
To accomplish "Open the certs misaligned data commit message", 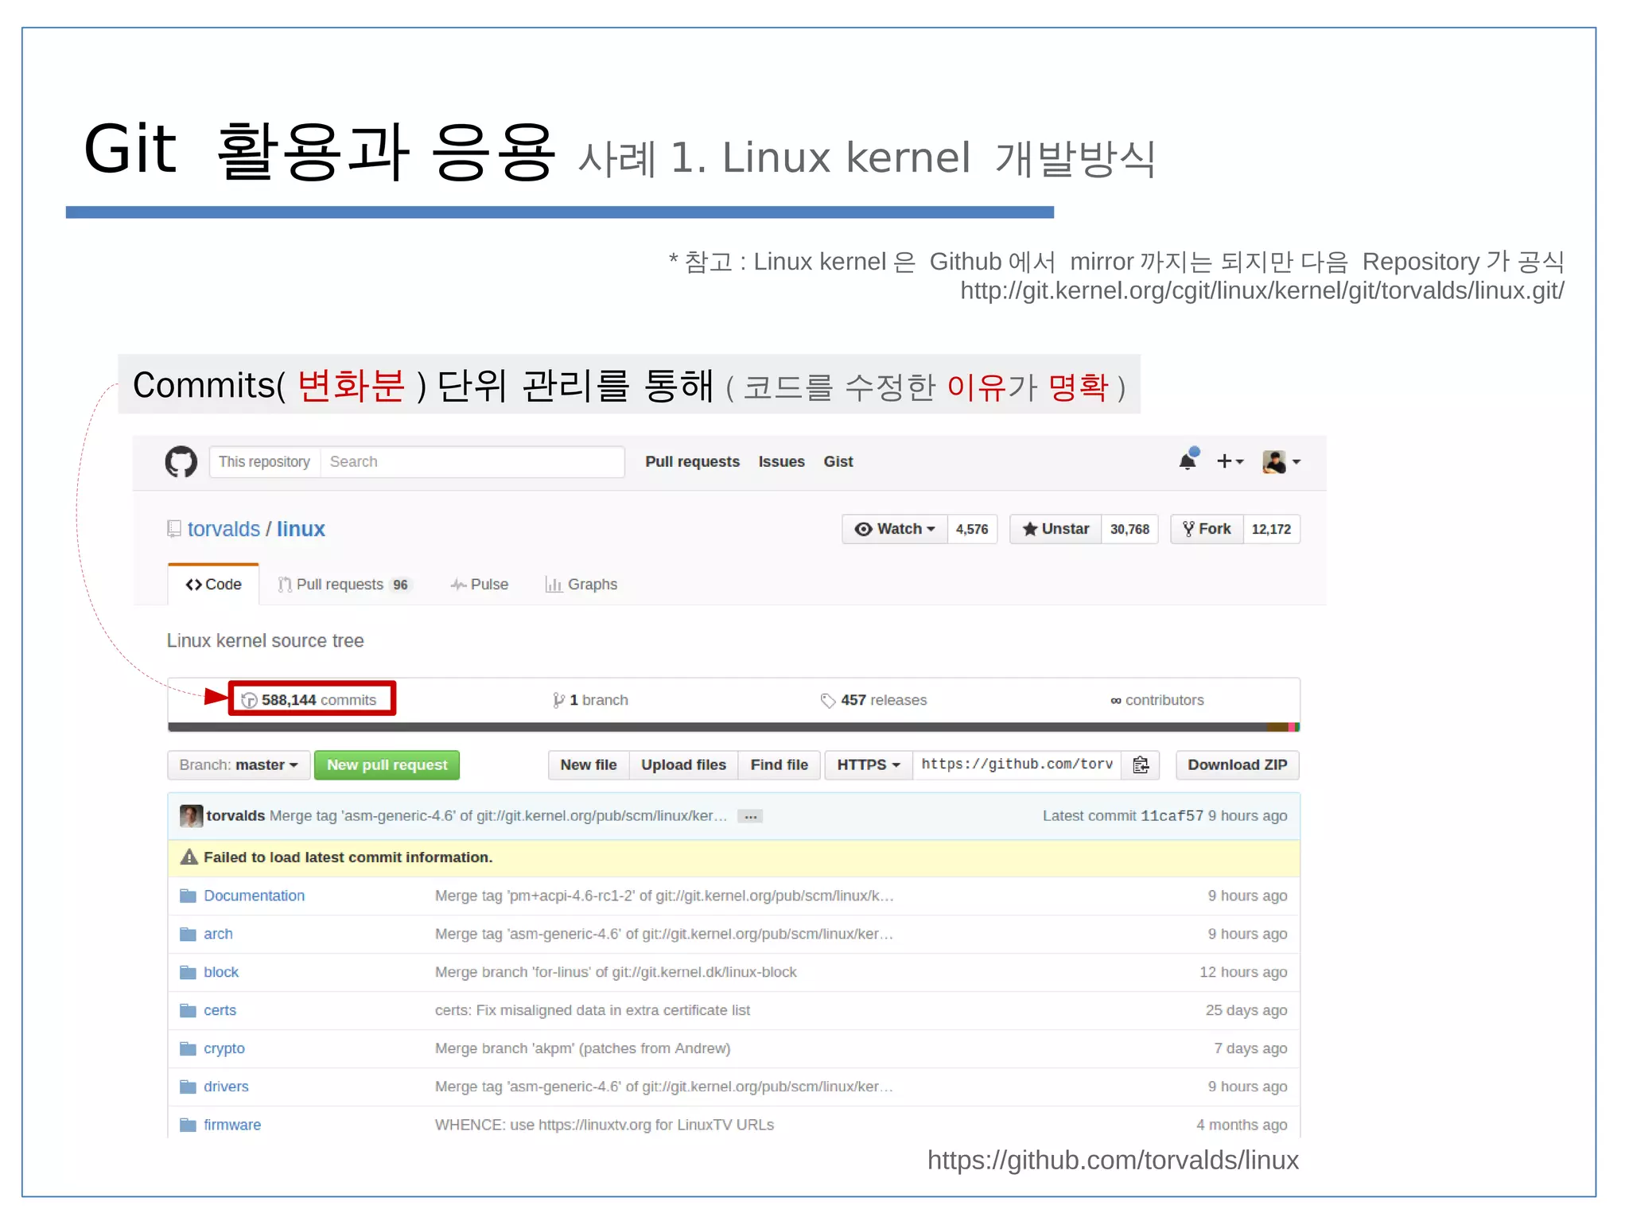I will [593, 1010].
